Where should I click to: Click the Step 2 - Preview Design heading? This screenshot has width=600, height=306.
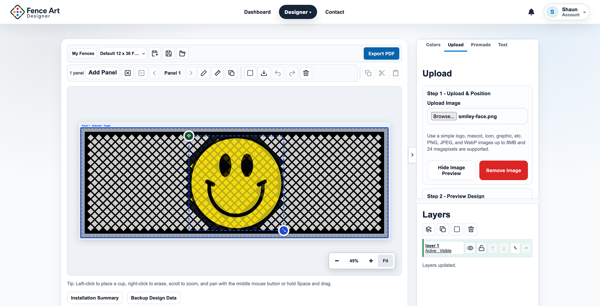[x=456, y=196]
